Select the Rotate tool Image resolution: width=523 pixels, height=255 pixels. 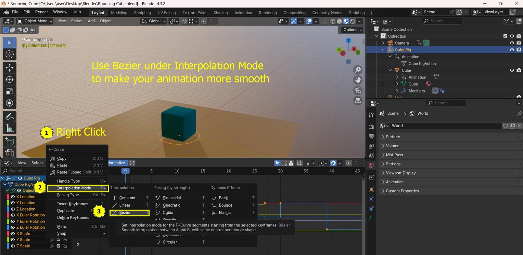[9, 79]
